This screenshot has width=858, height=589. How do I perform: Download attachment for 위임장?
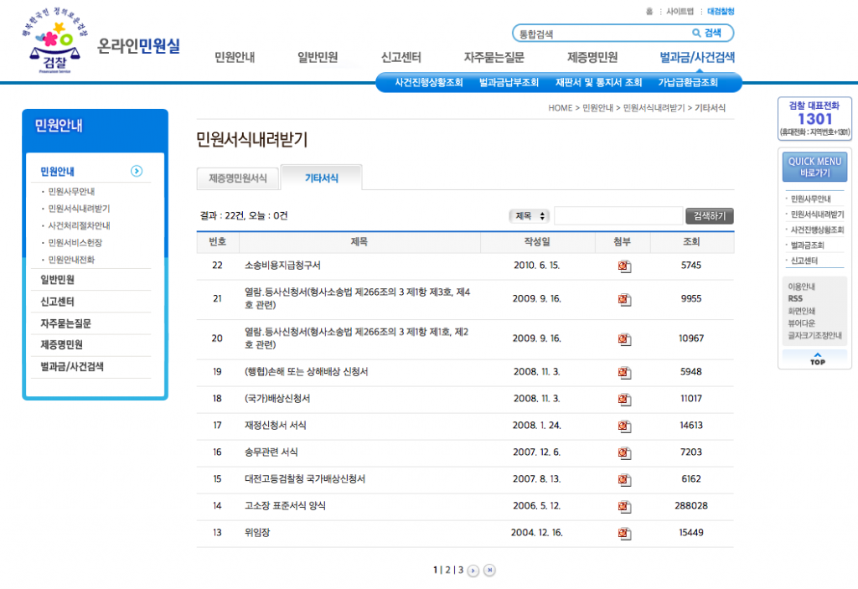click(624, 533)
